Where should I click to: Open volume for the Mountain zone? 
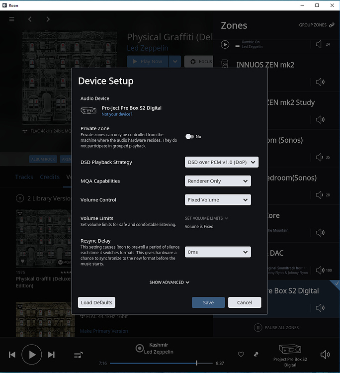coord(320,232)
